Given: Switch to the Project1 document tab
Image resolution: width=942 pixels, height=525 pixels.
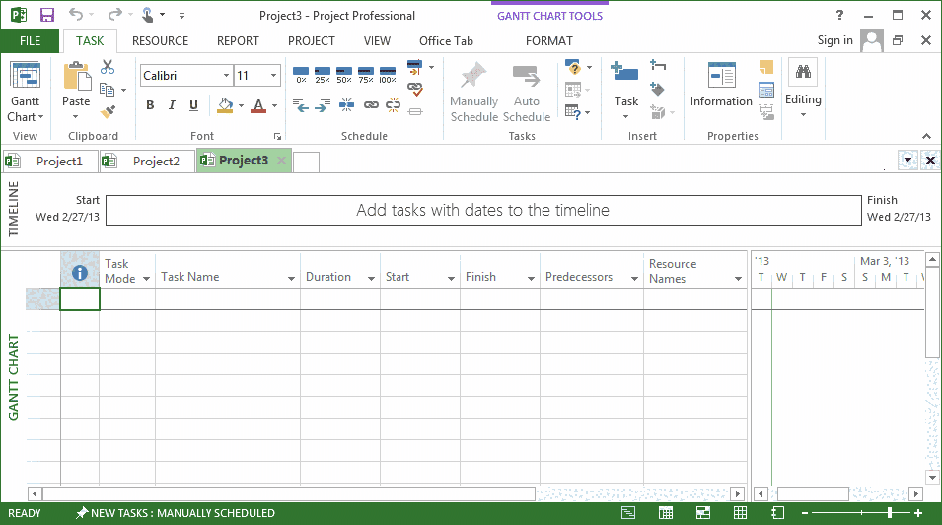Looking at the screenshot, I should pyautogui.click(x=59, y=162).
